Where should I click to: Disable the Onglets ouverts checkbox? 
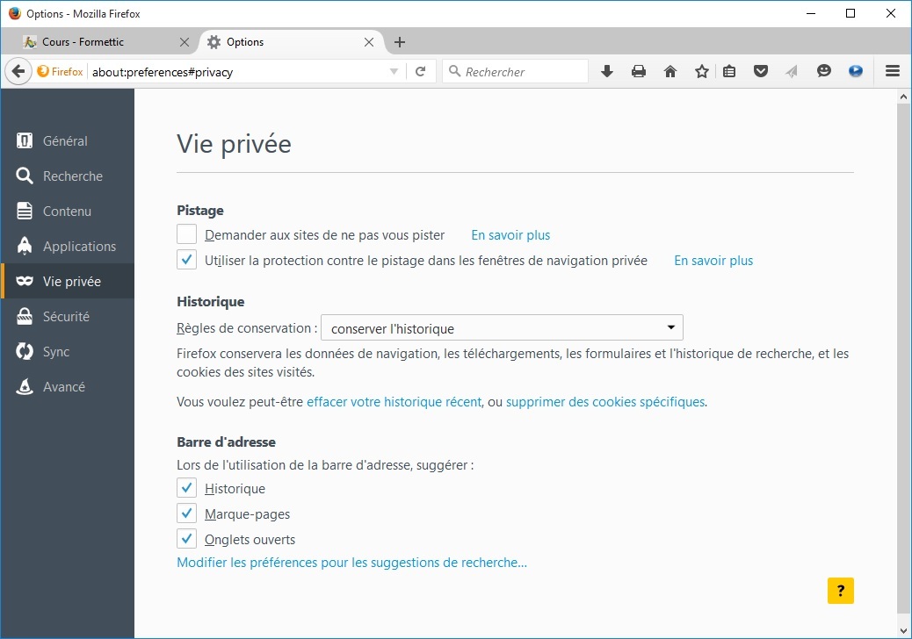coord(186,539)
